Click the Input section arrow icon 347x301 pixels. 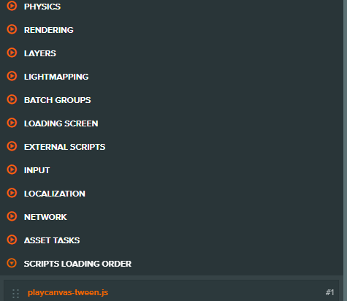point(12,169)
